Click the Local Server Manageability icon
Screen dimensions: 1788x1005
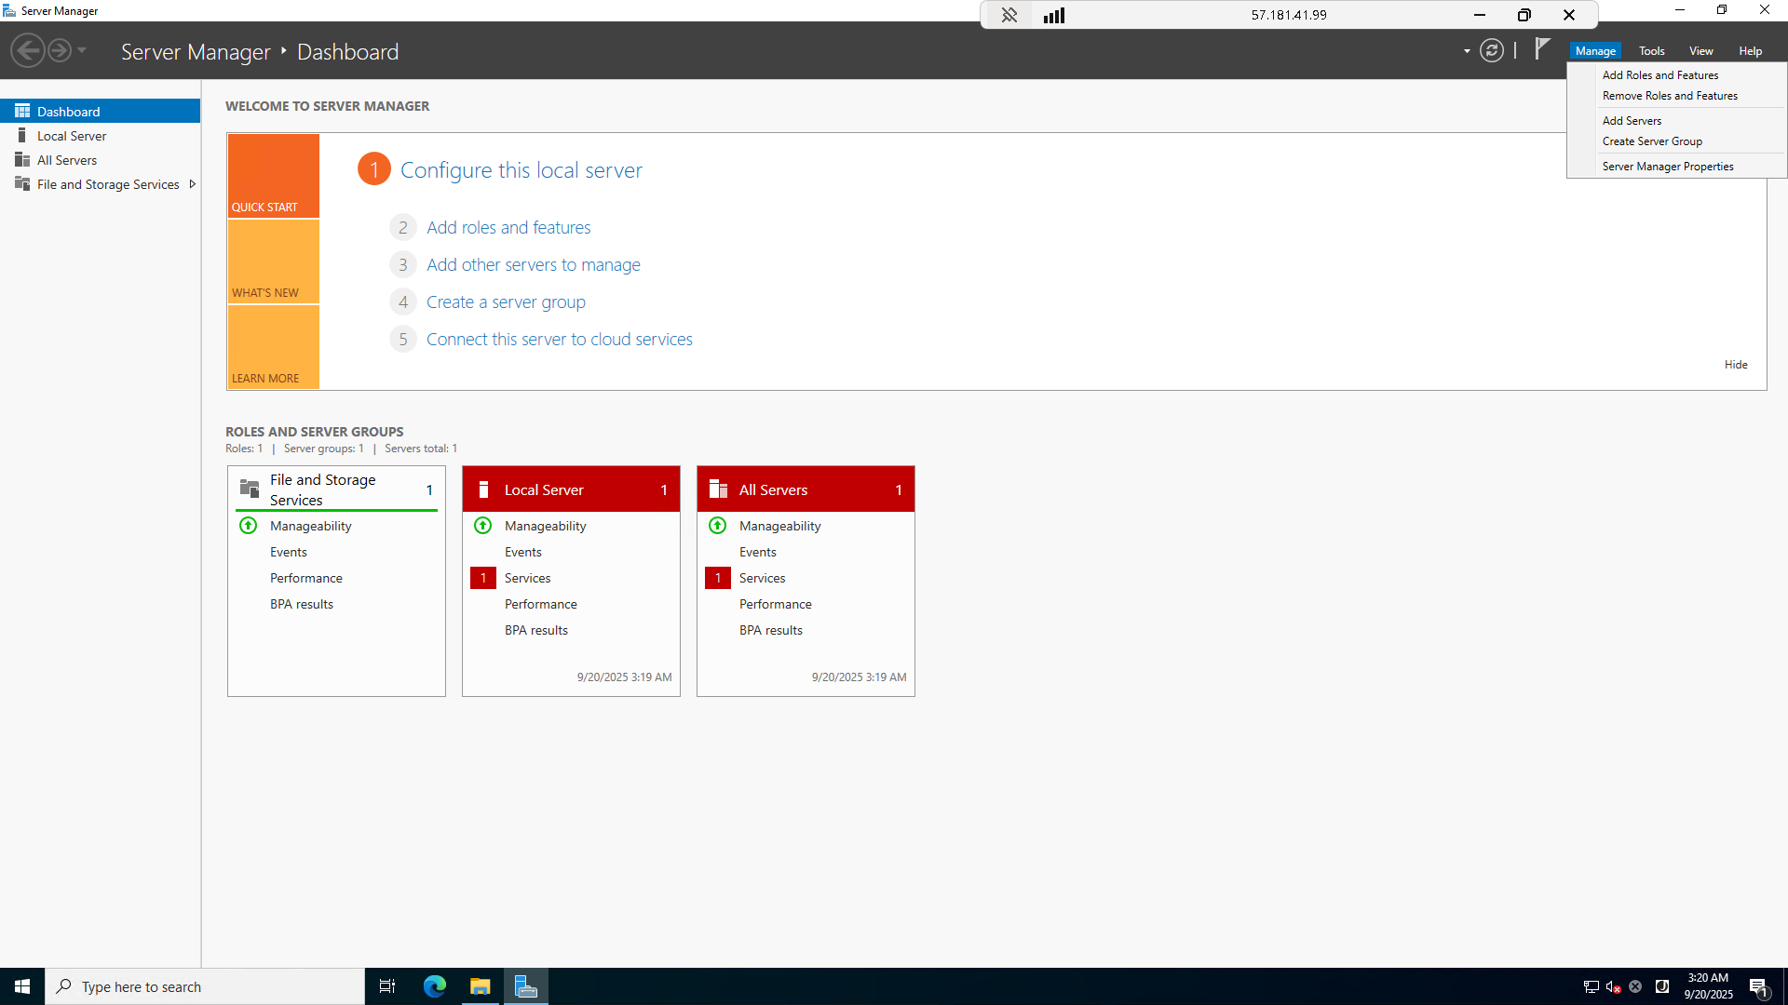(482, 526)
